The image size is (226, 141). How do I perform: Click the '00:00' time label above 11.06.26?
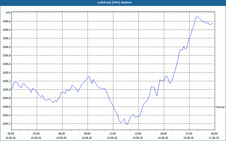tap(214, 134)
